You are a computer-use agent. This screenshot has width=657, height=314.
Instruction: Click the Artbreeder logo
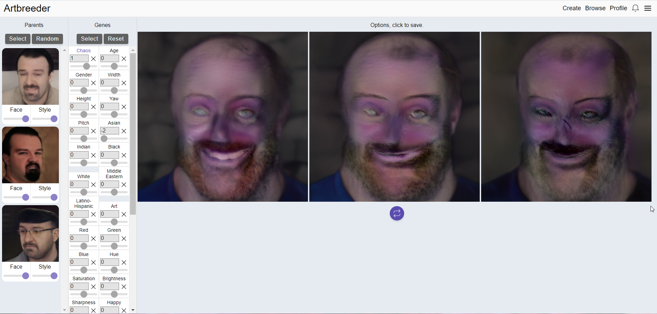click(x=27, y=8)
